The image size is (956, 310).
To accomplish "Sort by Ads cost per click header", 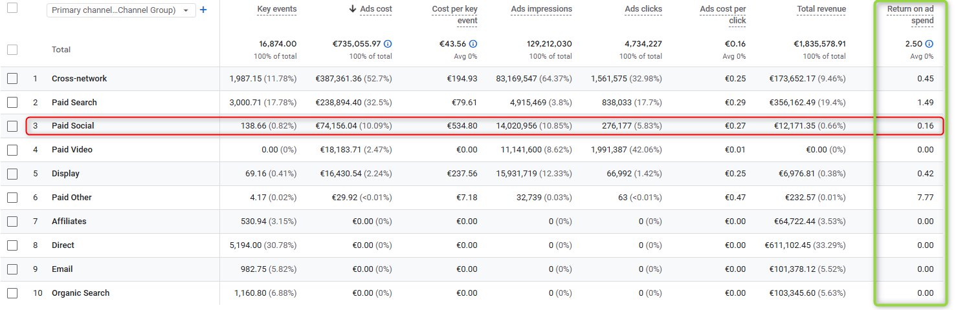I will pos(722,15).
